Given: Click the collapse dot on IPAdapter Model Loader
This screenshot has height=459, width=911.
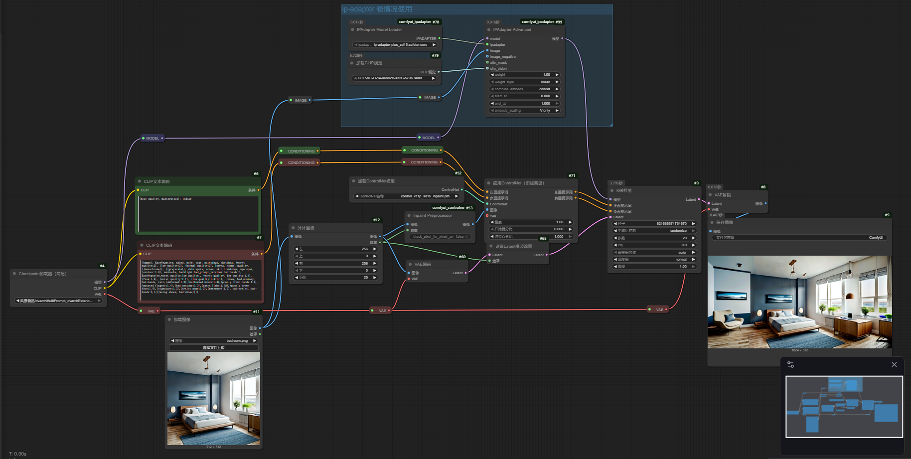Looking at the screenshot, I should click(x=352, y=30).
